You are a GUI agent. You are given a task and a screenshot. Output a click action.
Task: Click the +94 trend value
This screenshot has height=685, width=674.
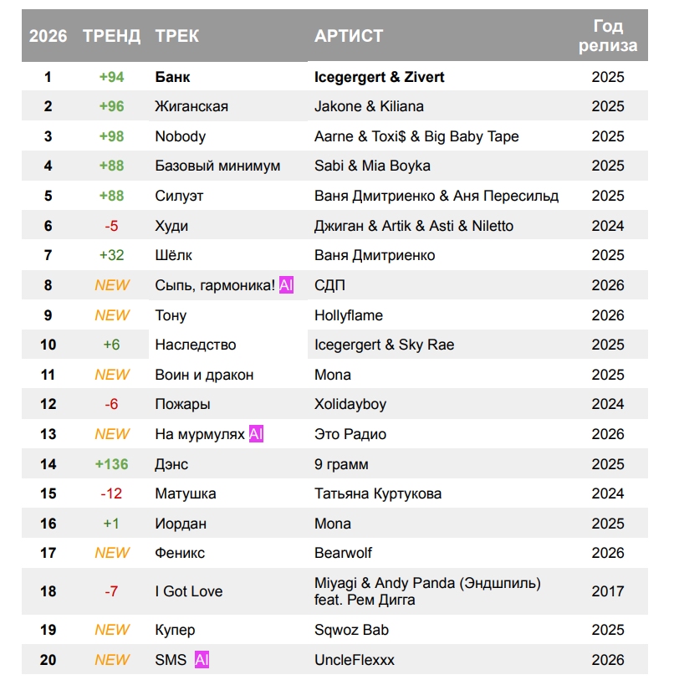(x=112, y=77)
